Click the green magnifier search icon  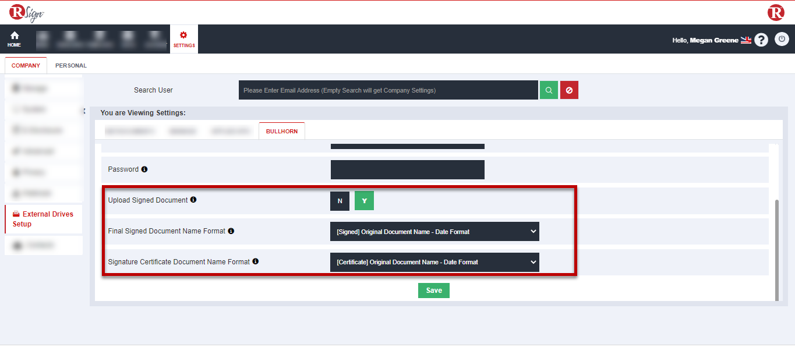coord(548,90)
